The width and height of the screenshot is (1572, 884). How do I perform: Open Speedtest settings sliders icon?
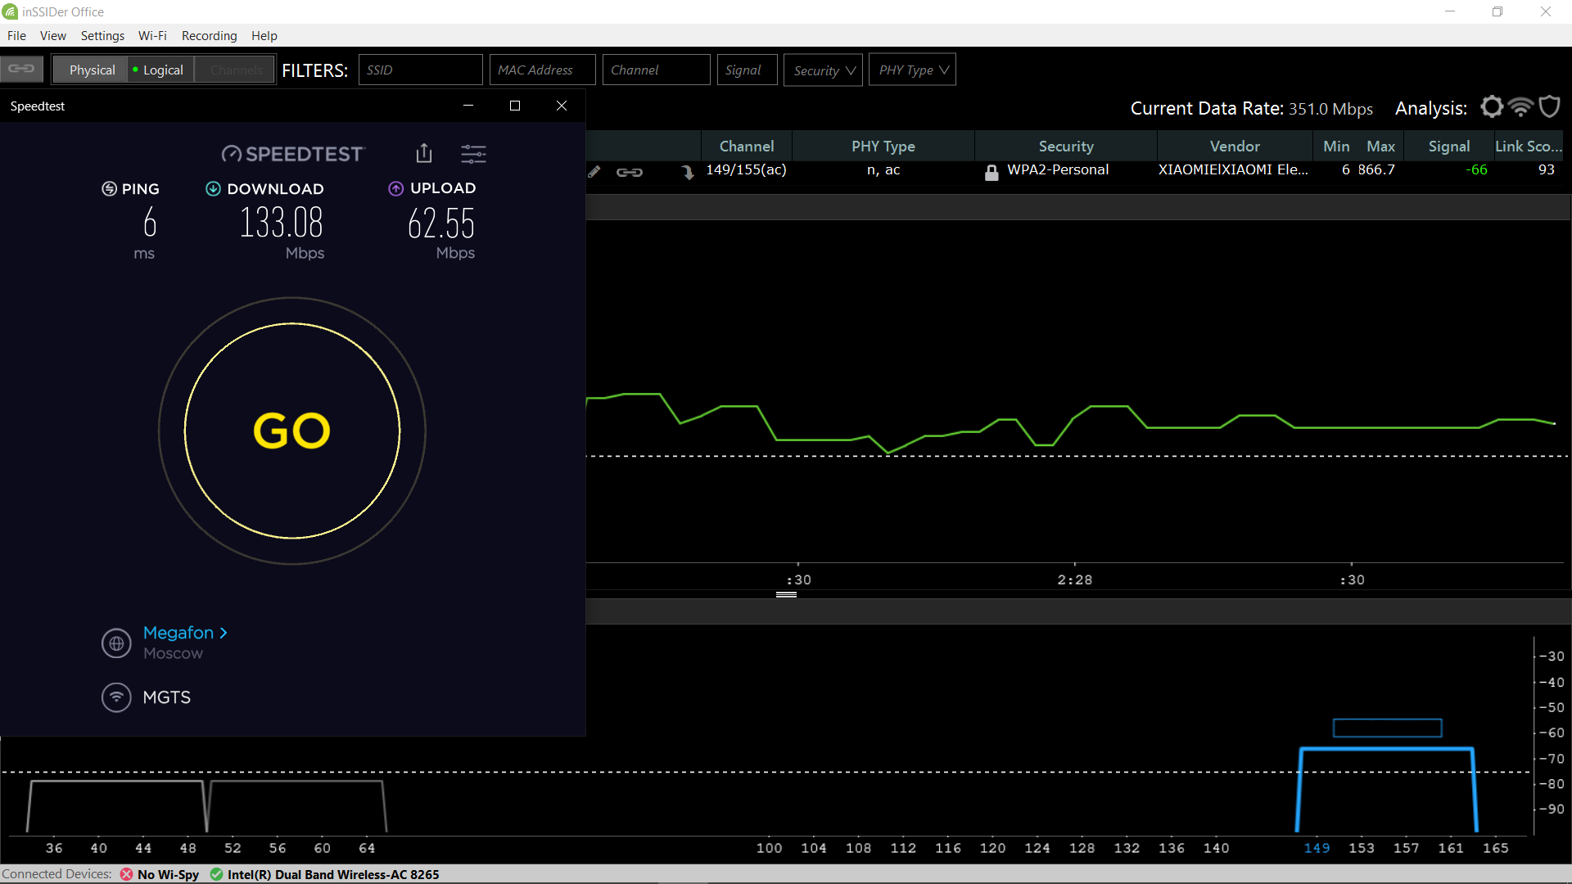(473, 154)
